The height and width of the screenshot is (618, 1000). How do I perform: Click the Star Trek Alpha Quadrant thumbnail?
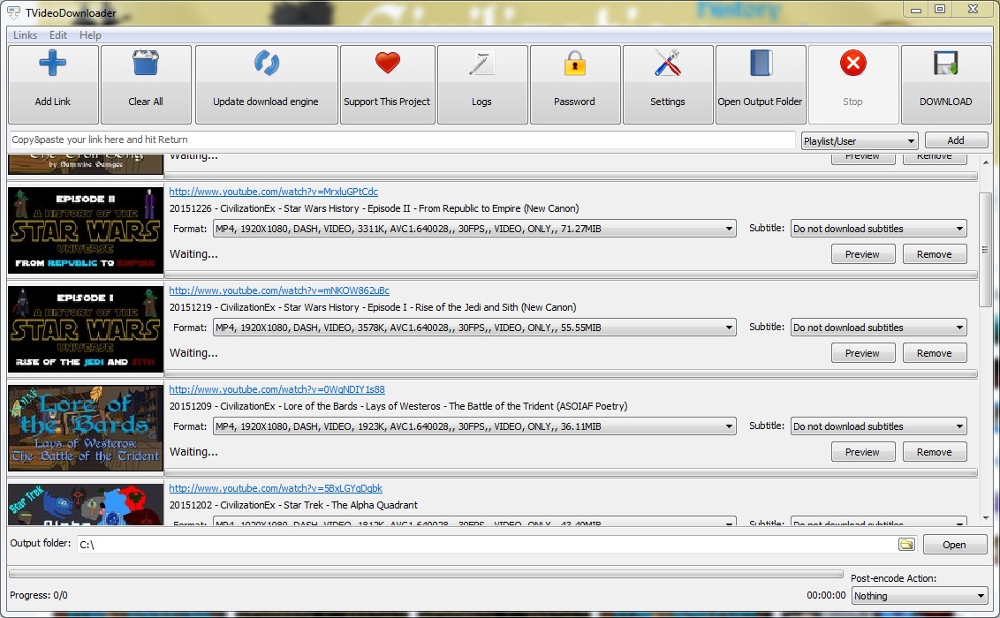pyautogui.click(x=86, y=504)
